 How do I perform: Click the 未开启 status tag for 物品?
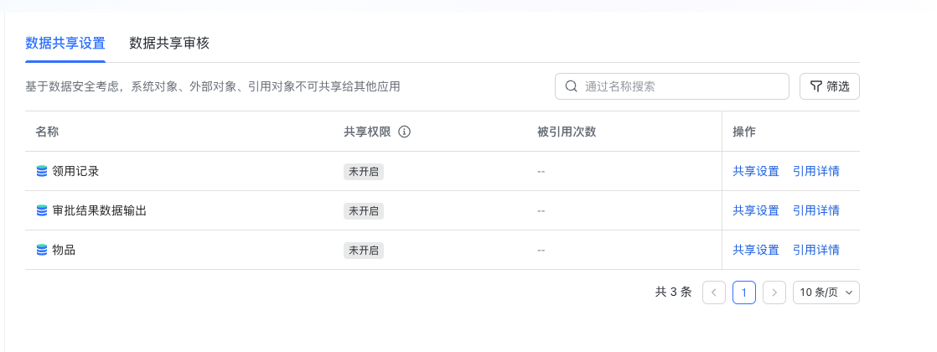click(364, 250)
